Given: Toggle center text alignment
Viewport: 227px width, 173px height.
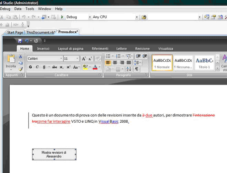Looking at the screenshot, I should (x=115, y=63).
